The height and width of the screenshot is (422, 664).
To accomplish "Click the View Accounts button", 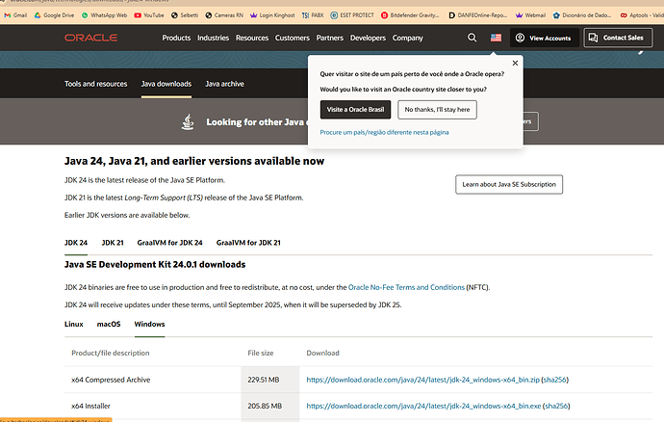I will point(544,38).
